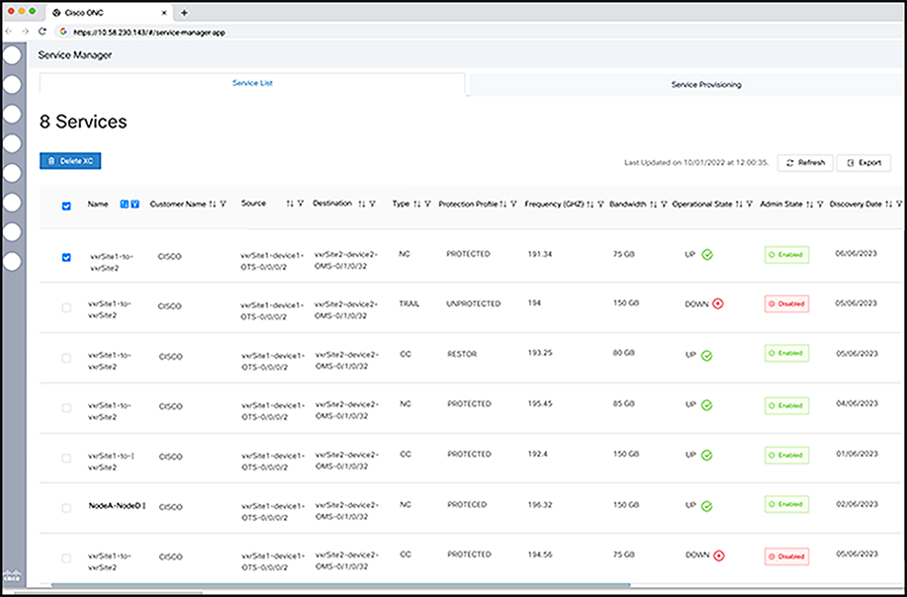
Task: Click the DOWN status icon for the 194 service
Action: click(718, 304)
